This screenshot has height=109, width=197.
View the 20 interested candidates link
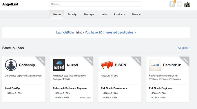pyautogui.click(x=110, y=32)
